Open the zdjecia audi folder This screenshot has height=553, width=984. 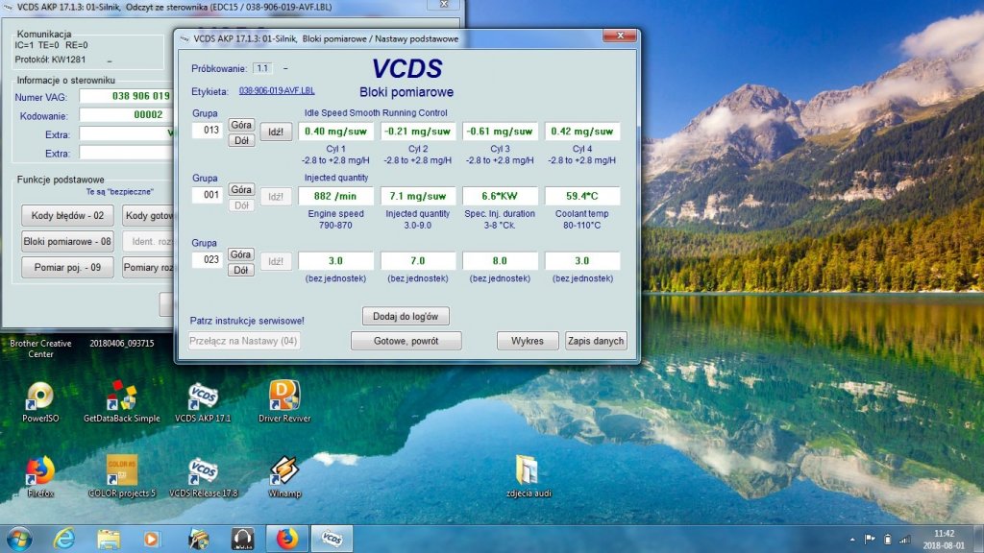click(x=529, y=476)
